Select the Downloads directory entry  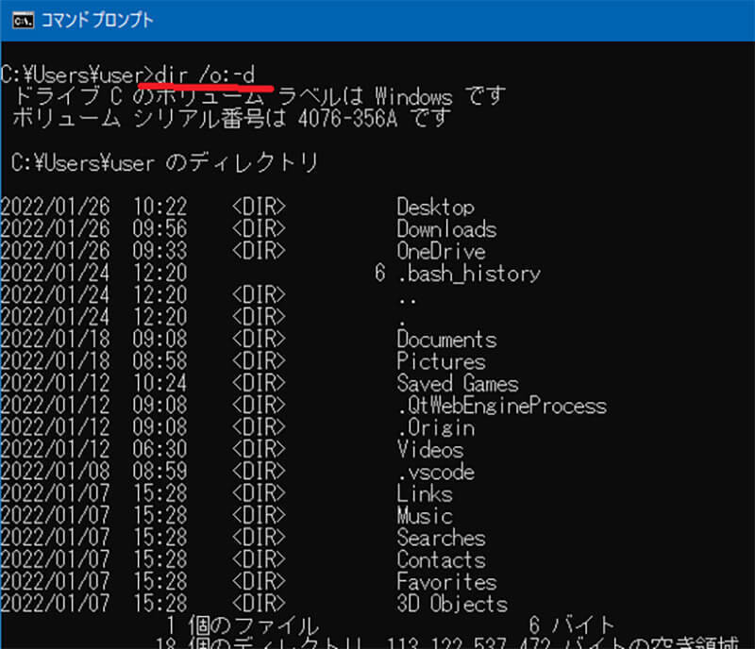(445, 229)
